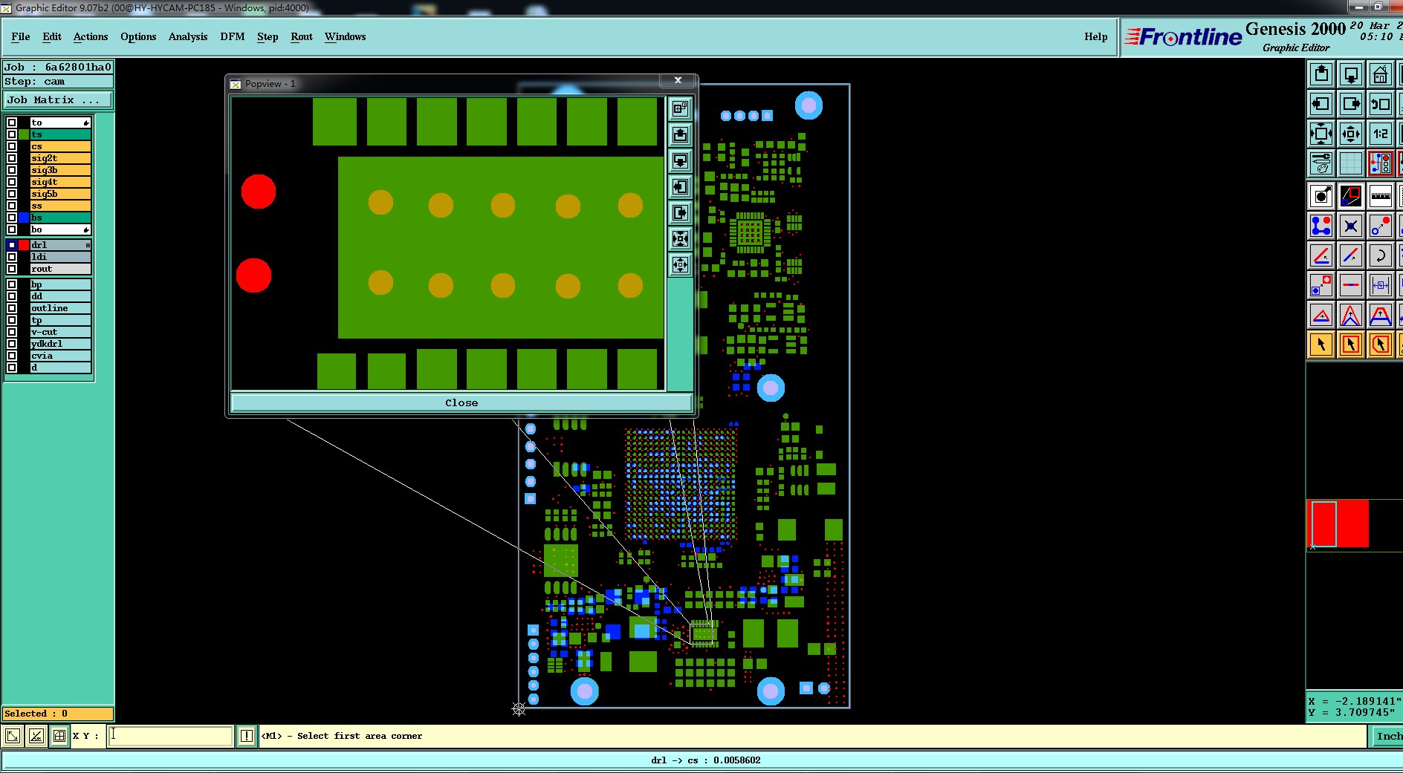Click the Job Matrix button
1403x773 pixels.
pos(59,100)
